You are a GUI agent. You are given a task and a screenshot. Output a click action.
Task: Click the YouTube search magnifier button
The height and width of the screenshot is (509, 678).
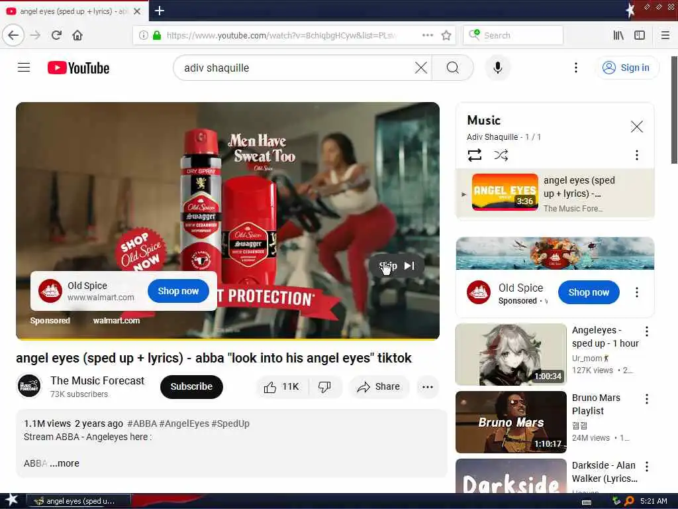pos(453,68)
